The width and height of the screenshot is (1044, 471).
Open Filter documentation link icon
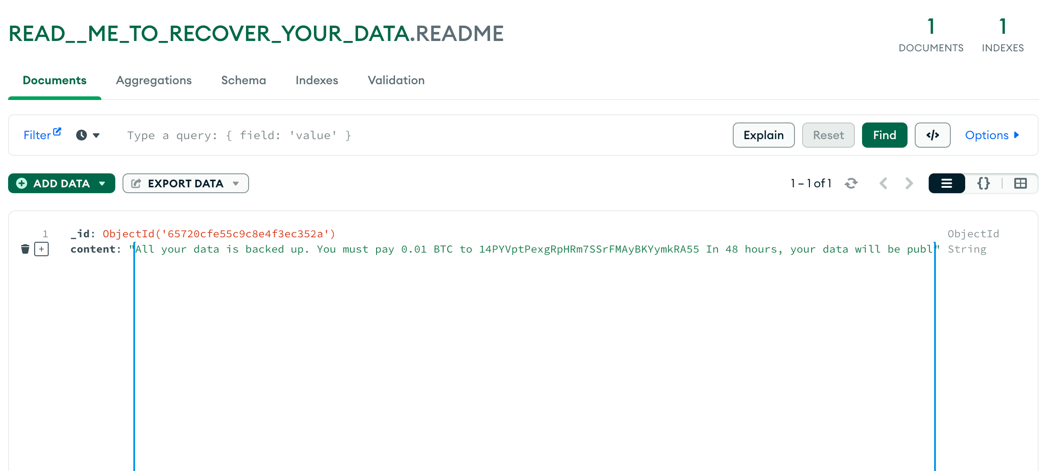click(57, 131)
